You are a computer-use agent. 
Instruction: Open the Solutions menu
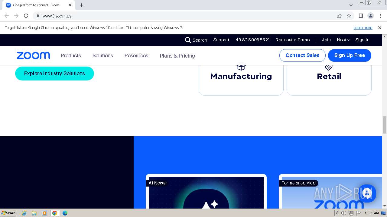click(102, 55)
